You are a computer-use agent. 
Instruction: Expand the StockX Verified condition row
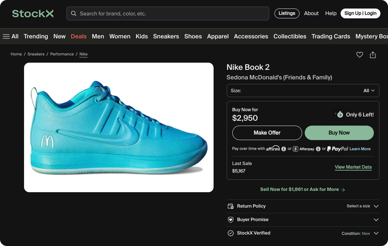tap(303, 233)
